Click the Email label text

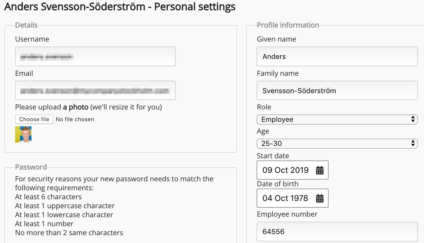pos(24,74)
